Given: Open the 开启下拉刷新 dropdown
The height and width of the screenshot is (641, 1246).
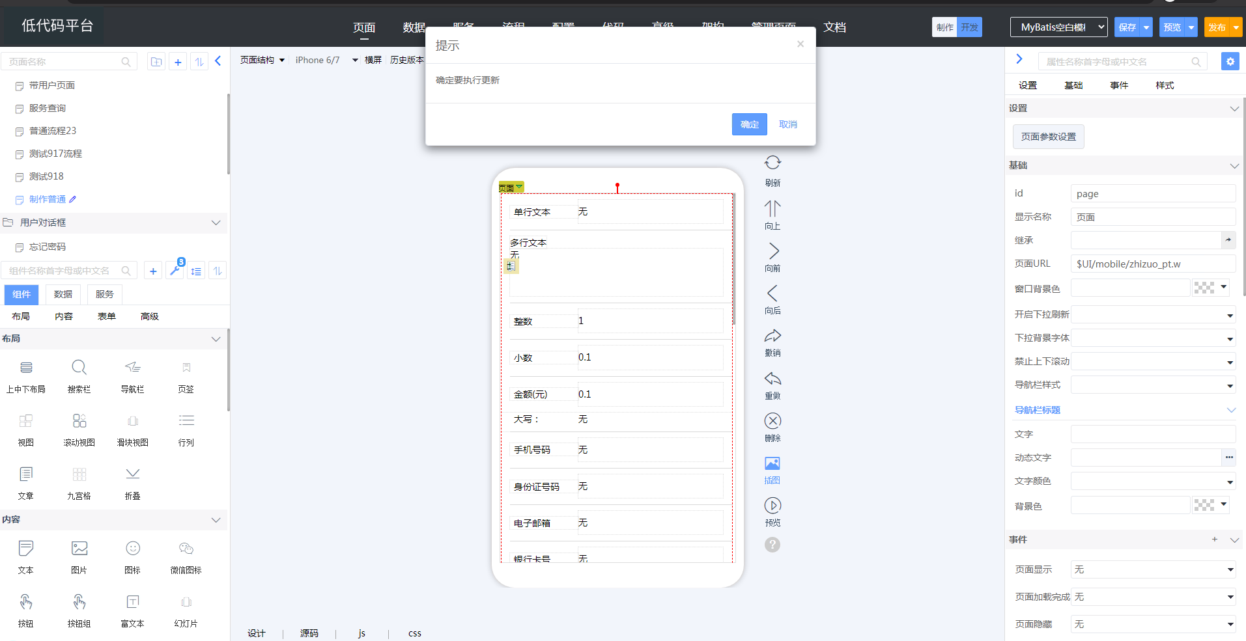Looking at the screenshot, I should point(1153,315).
